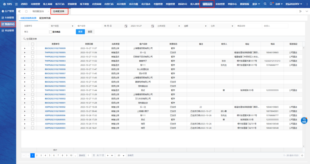Viewport: 310px width, 164px height.
Task: Tick the select-all checkbox in table header
Action: click(32, 44)
